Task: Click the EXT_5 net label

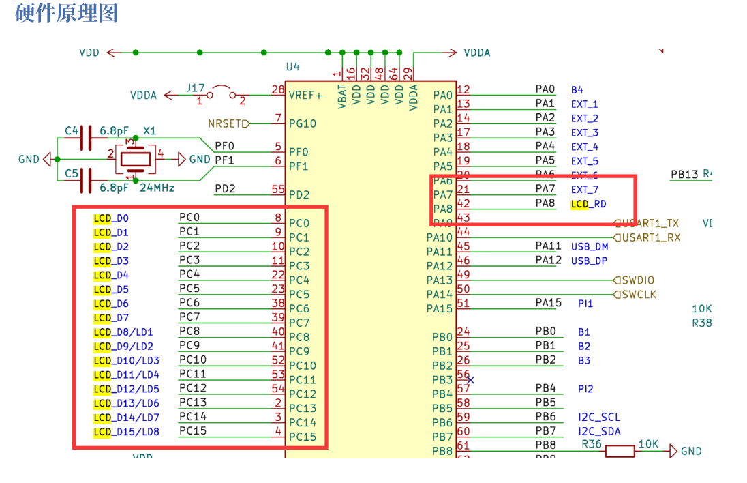Action: coord(585,162)
